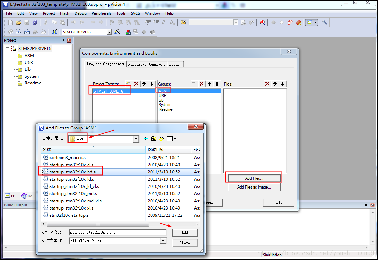Open the Debug menu
The image size is (378, 260).
80,13
